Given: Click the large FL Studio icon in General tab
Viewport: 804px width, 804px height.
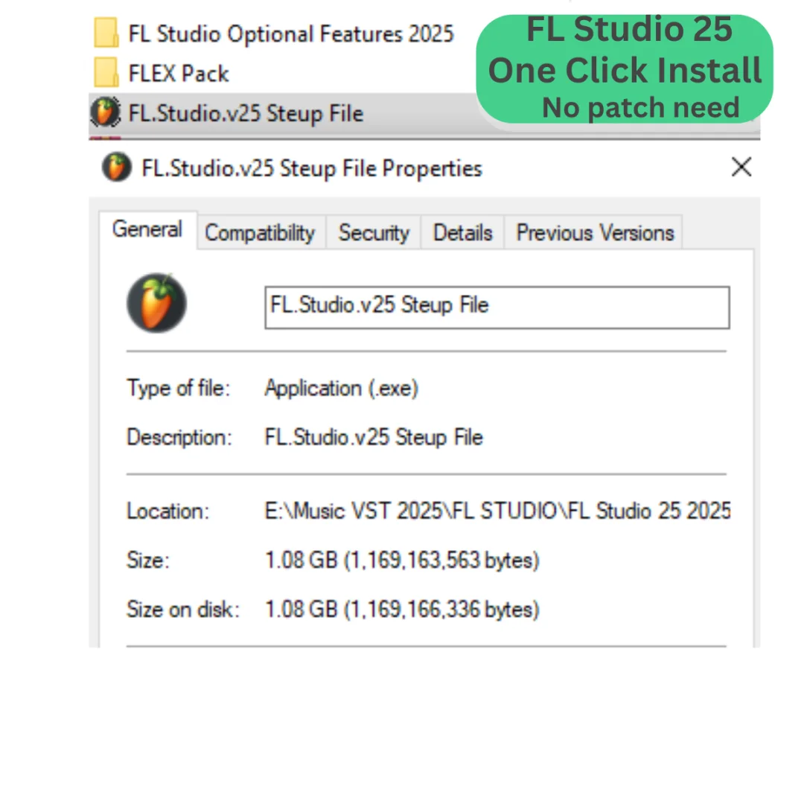Looking at the screenshot, I should click(x=156, y=302).
